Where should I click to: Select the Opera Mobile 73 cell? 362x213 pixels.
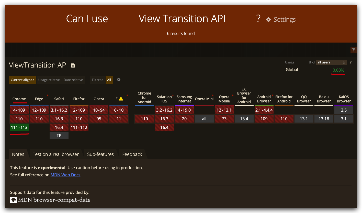[x=224, y=119]
